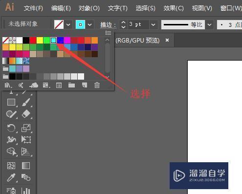Select the Gradient tool
Image resolution: width=242 pixels, height=194 pixels.
(26, 166)
